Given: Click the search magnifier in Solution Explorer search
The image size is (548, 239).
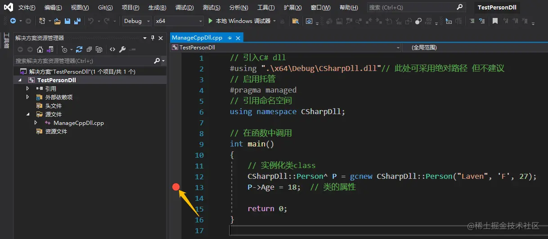Looking at the screenshot, I should (x=157, y=61).
